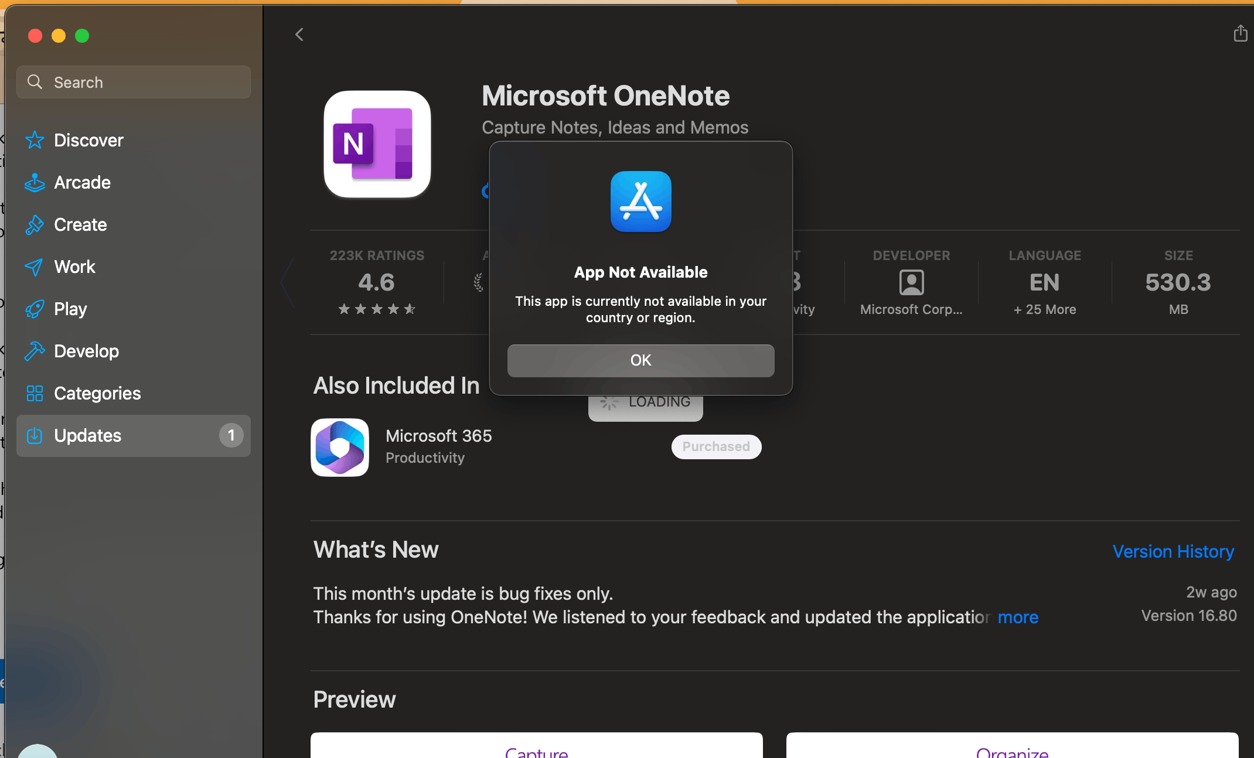The height and width of the screenshot is (758, 1254).
Task: Click the magnifier icon in Search
Action: click(35, 82)
